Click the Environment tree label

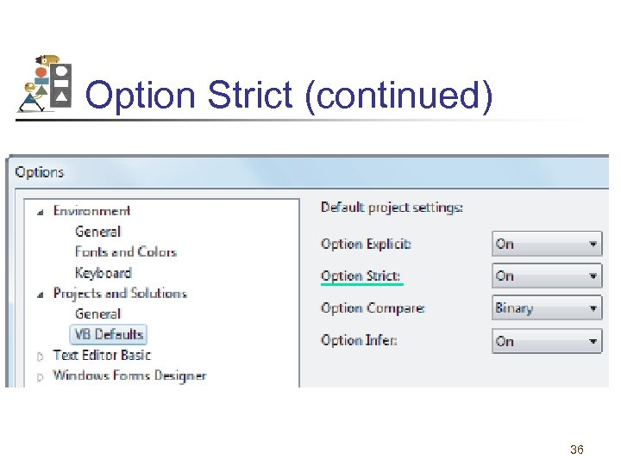[x=91, y=211]
